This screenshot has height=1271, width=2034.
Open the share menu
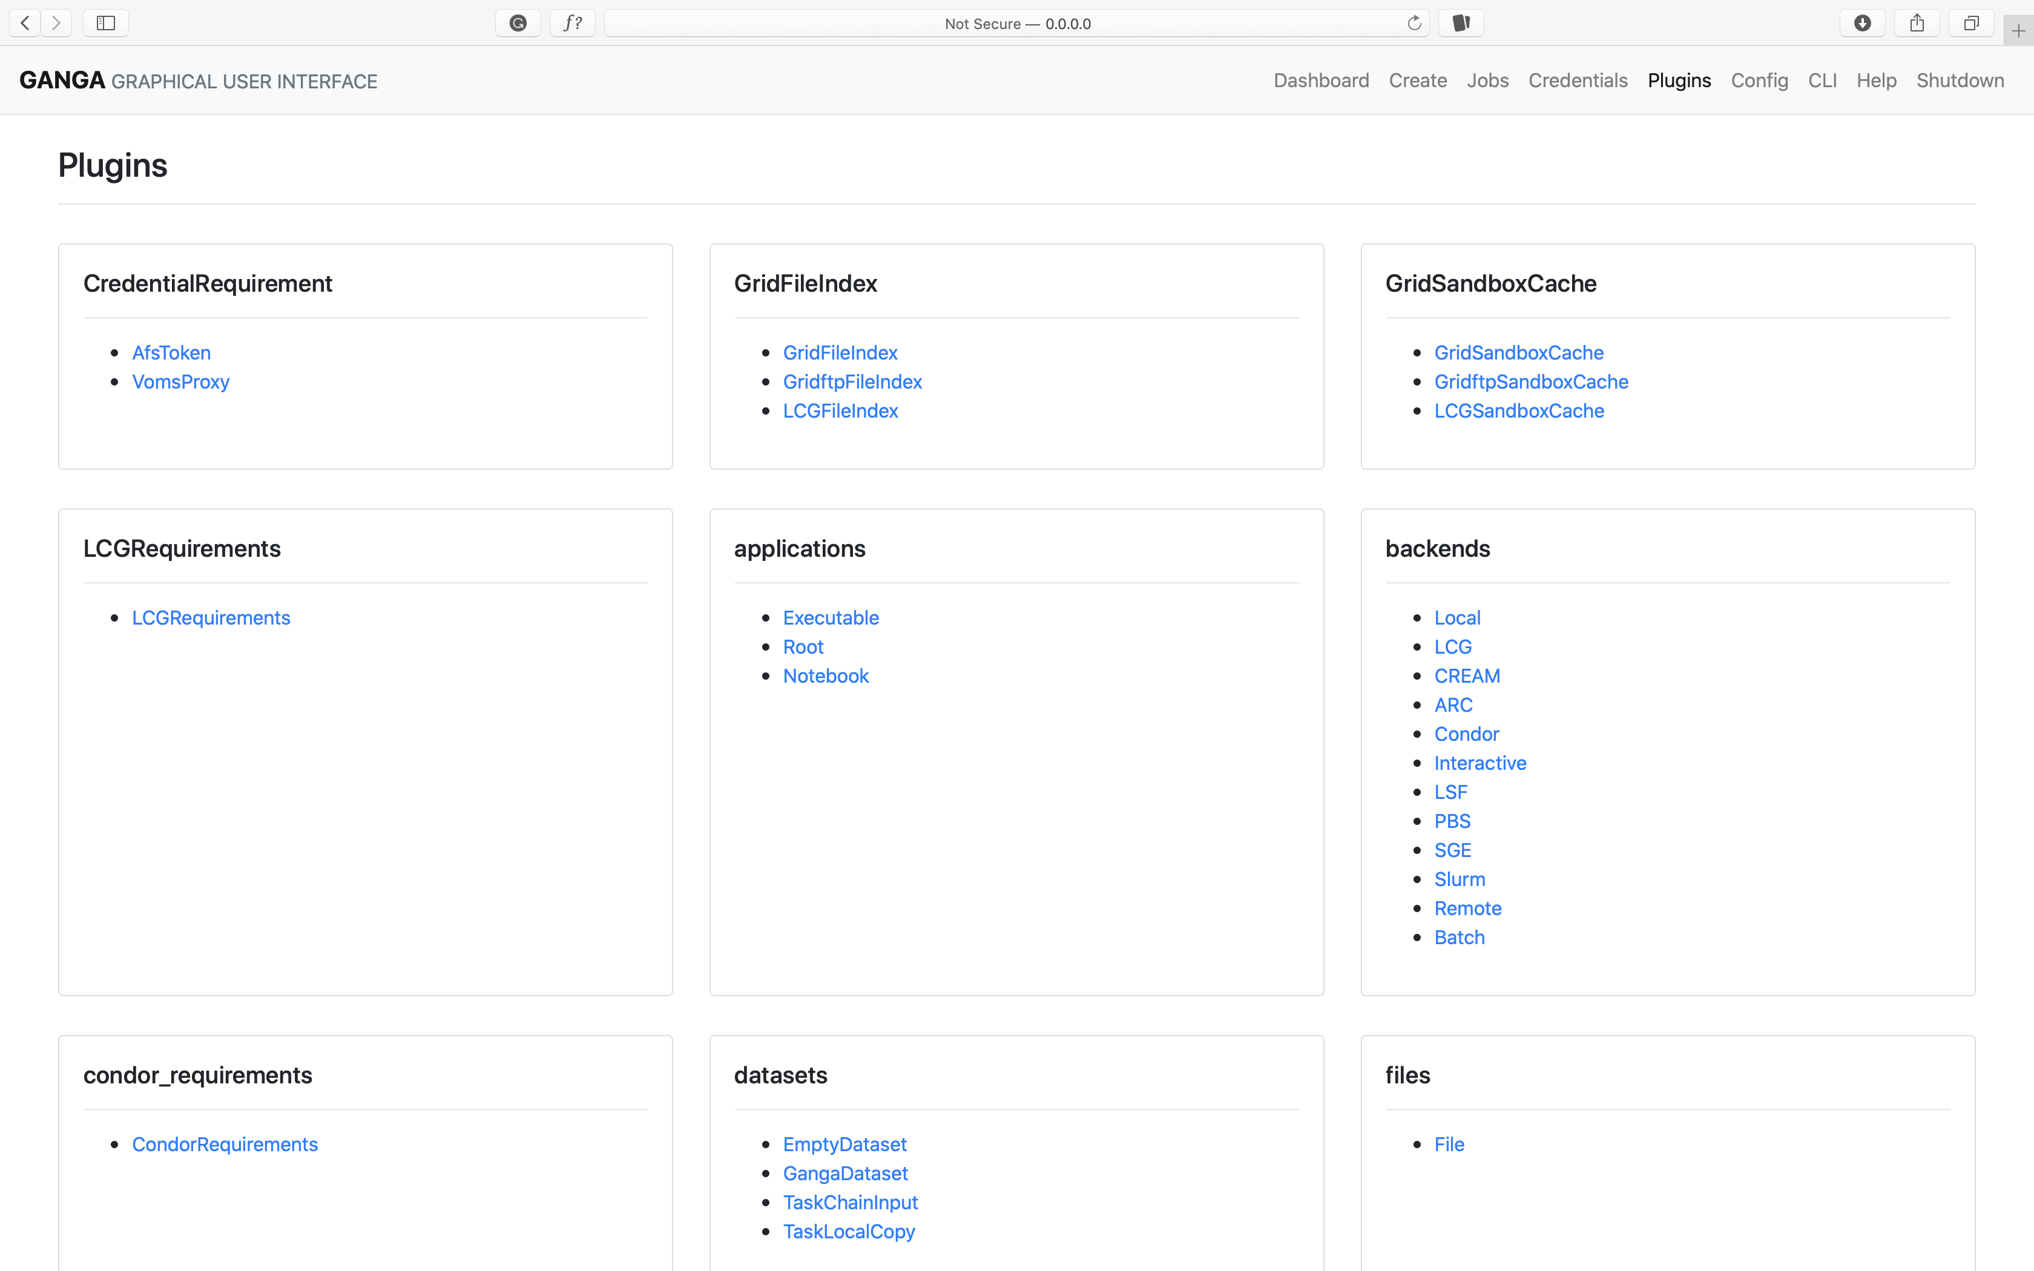tap(1917, 23)
